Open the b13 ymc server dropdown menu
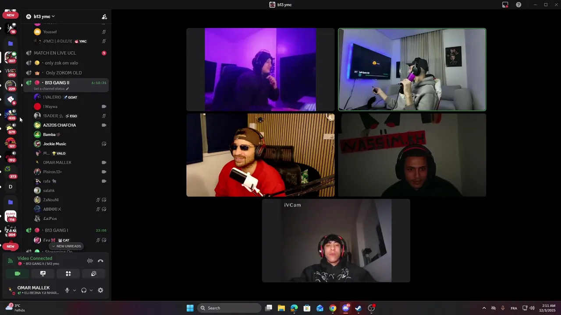The image size is (561, 315). (44, 17)
